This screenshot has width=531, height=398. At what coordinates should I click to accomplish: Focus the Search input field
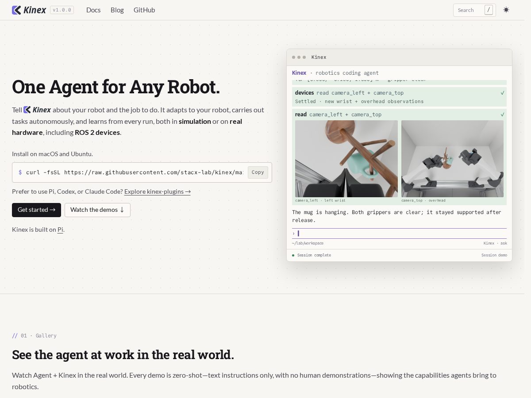point(474,10)
